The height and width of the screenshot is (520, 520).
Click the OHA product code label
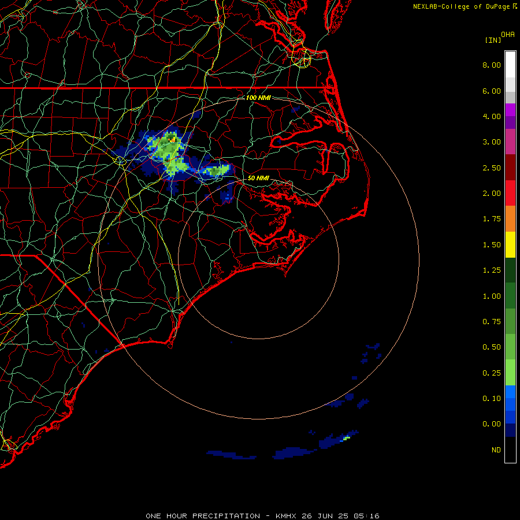click(508, 35)
